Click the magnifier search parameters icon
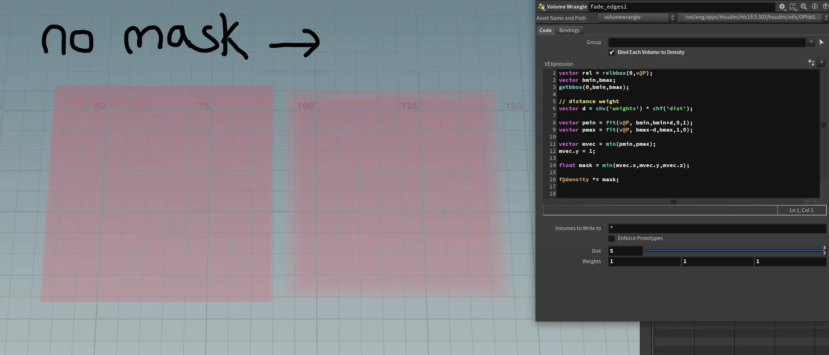Image resolution: width=829 pixels, height=355 pixels. tap(804, 7)
